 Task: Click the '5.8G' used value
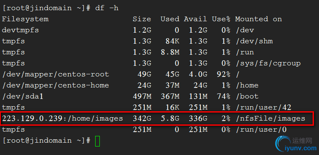170,118
